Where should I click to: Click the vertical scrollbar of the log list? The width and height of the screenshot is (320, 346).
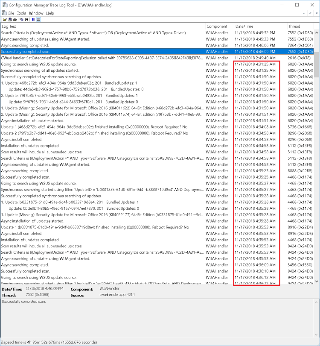click(x=317, y=171)
